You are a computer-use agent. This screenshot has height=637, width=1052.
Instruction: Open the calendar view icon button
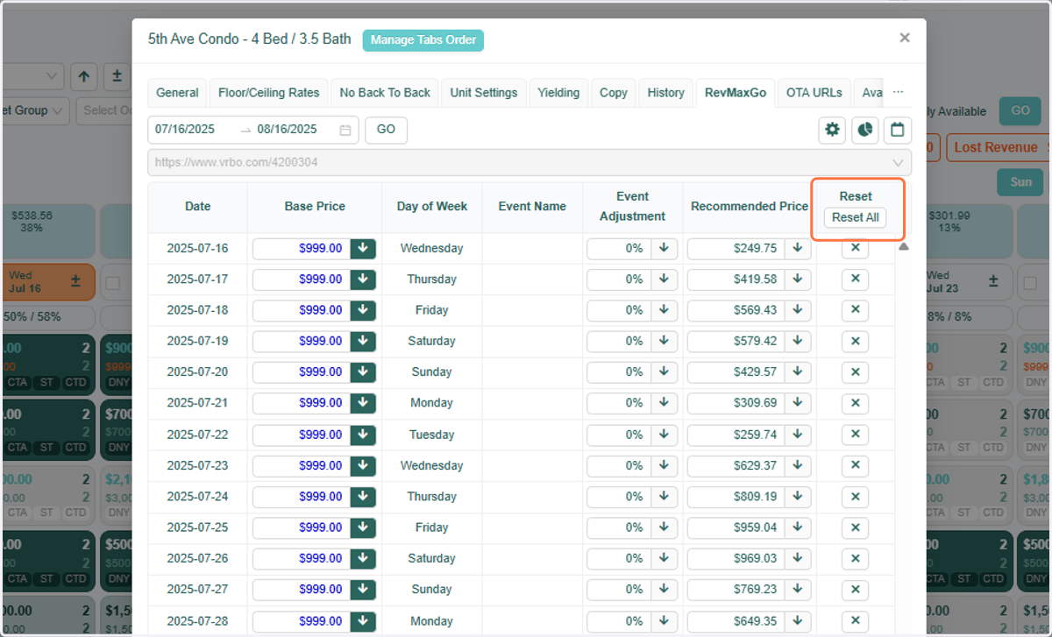(897, 130)
